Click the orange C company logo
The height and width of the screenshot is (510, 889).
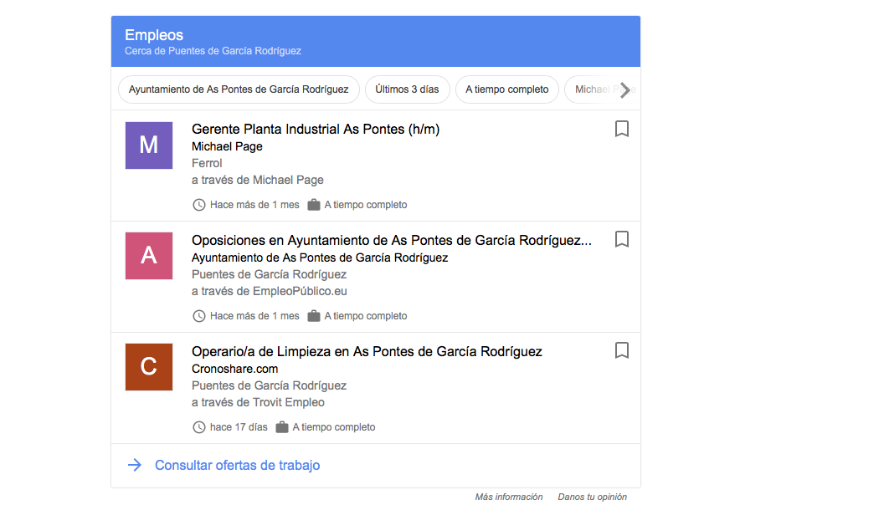pyautogui.click(x=149, y=367)
